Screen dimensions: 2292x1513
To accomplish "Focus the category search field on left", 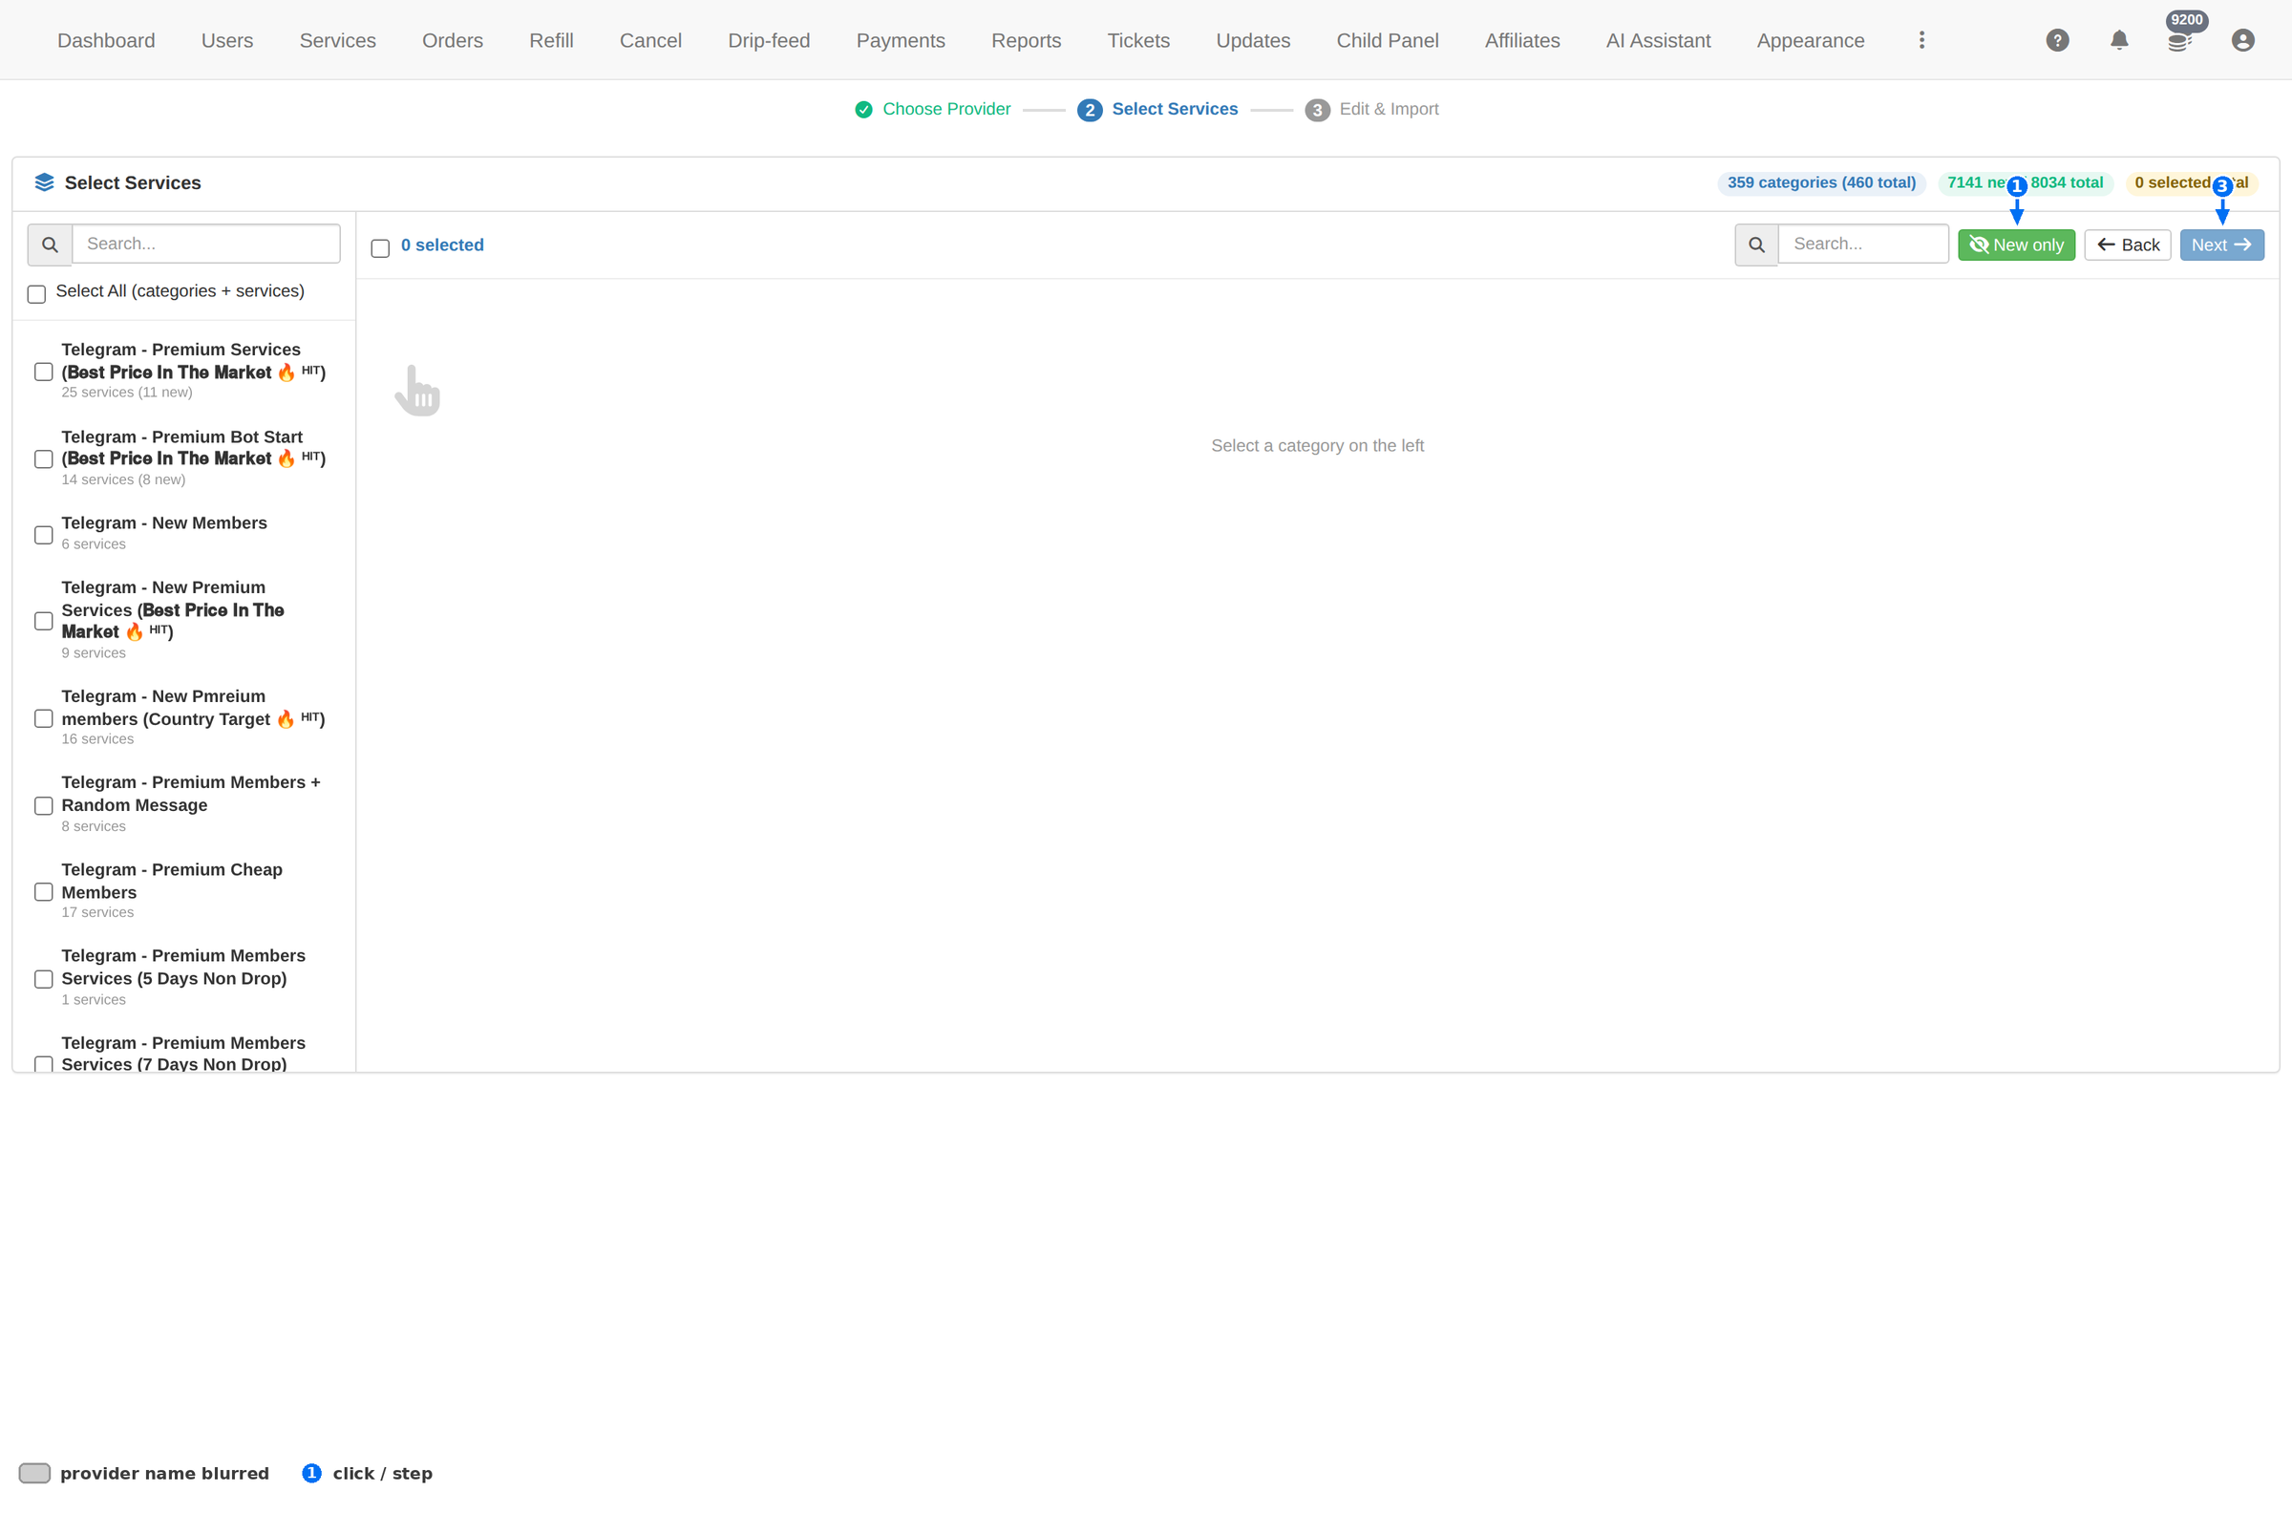I will 206,245.
